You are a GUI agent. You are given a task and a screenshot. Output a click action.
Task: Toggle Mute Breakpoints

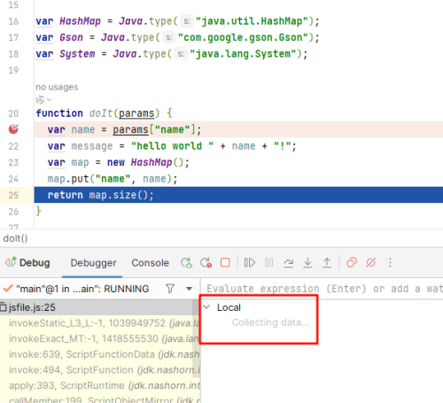click(370, 262)
